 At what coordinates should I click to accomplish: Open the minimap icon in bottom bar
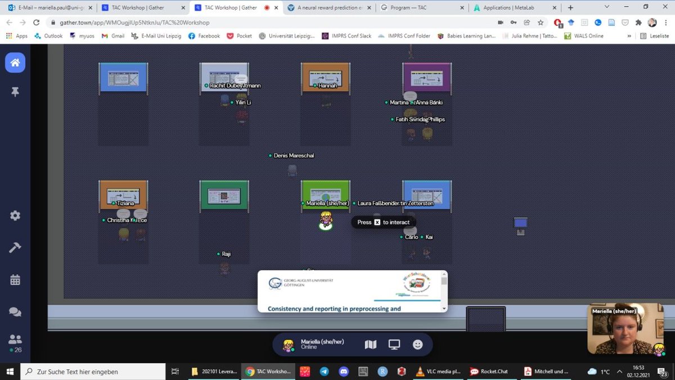(x=370, y=345)
